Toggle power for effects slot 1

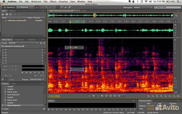pyautogui.click(x=6, y=50)
